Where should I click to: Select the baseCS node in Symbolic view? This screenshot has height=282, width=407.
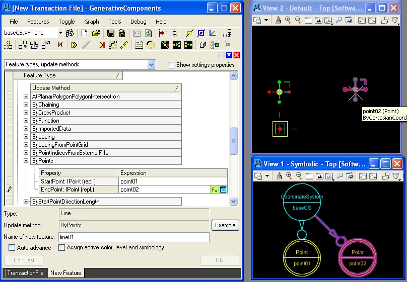click(302, 202)
